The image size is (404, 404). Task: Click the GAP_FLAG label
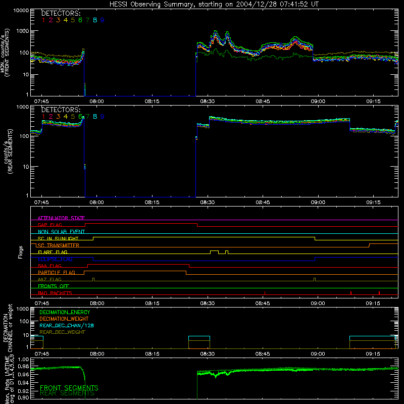(x=49, y=225)
